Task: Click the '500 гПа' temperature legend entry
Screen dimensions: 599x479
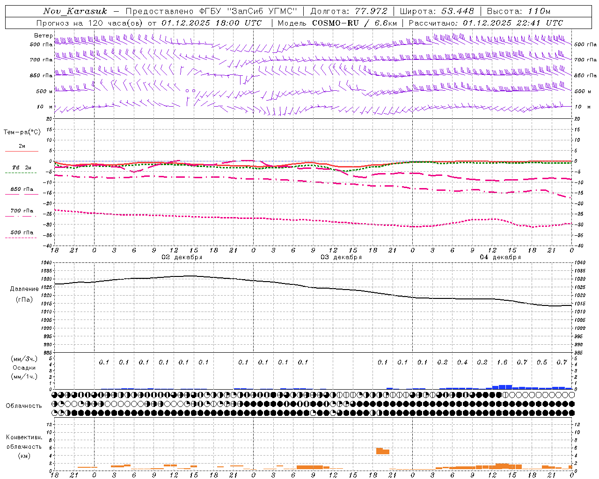Action: [22, 232]
